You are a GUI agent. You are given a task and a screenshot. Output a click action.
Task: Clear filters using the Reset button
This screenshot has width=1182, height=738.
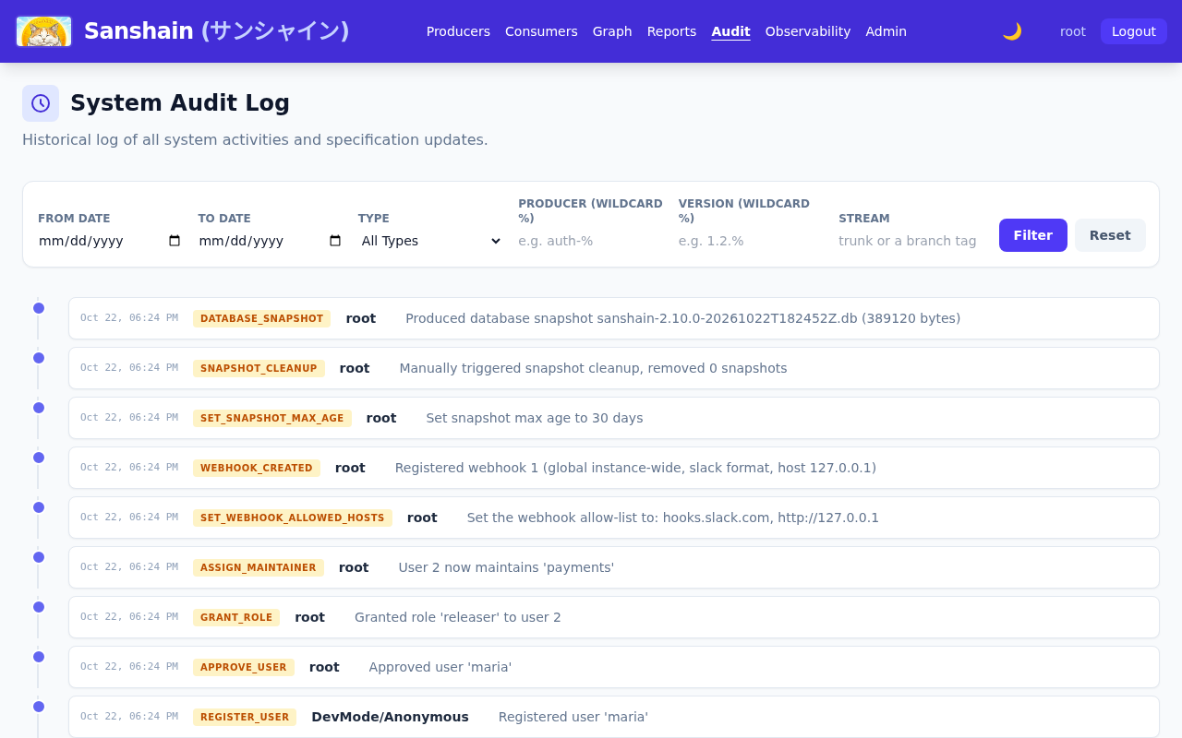(x=1110, y=235)
